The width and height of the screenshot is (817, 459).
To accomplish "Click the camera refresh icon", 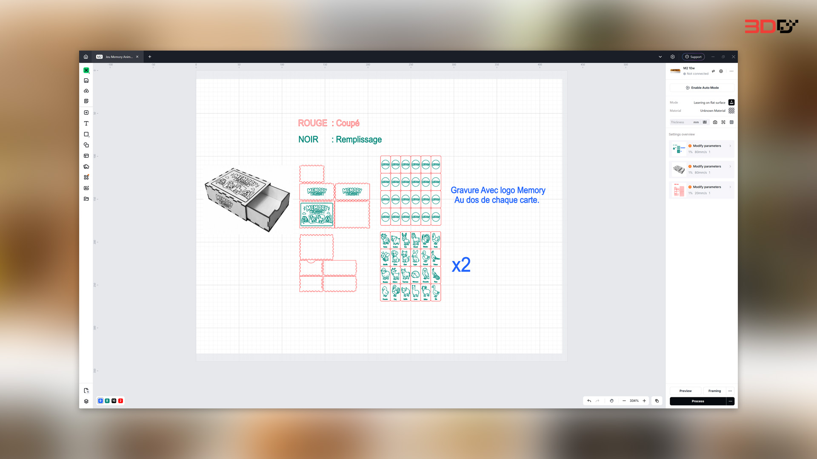I will (715, 122).
